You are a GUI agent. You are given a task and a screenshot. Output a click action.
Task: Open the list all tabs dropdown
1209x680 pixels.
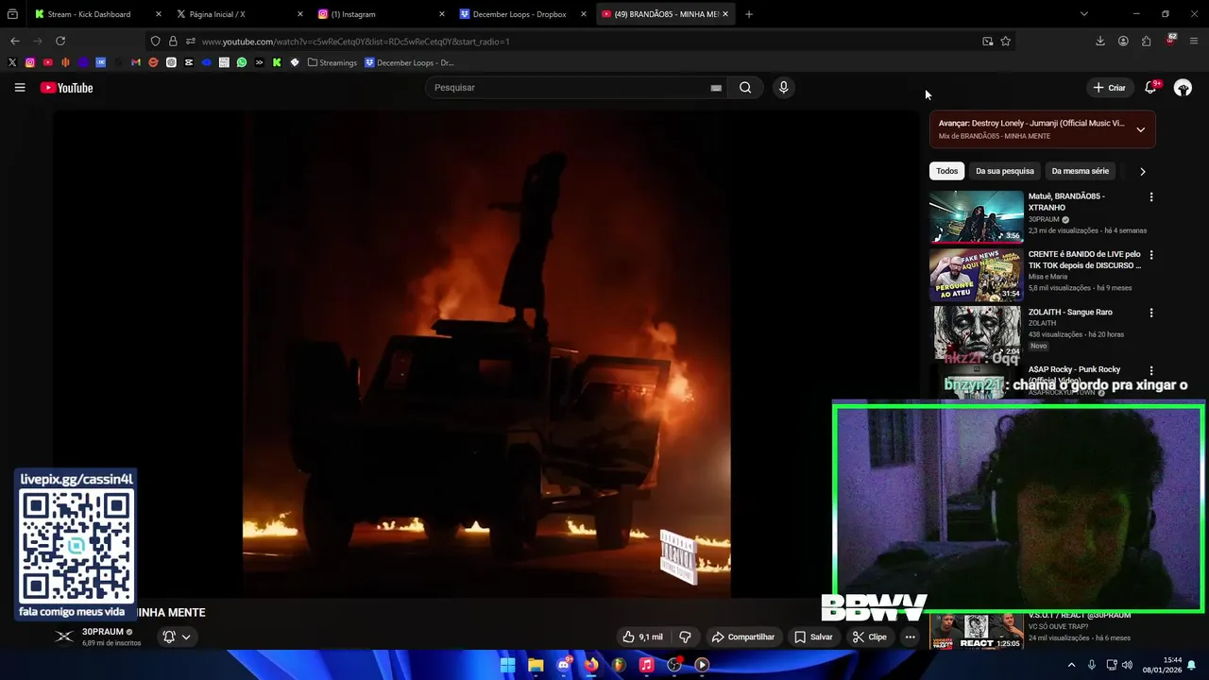coord(1083,14)
